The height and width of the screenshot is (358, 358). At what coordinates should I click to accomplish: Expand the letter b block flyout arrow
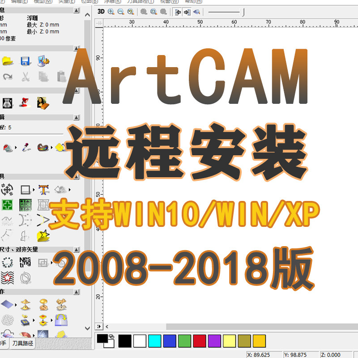click(34, 320)
